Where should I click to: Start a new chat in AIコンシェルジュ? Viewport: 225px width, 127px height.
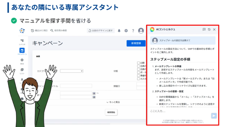204,30
